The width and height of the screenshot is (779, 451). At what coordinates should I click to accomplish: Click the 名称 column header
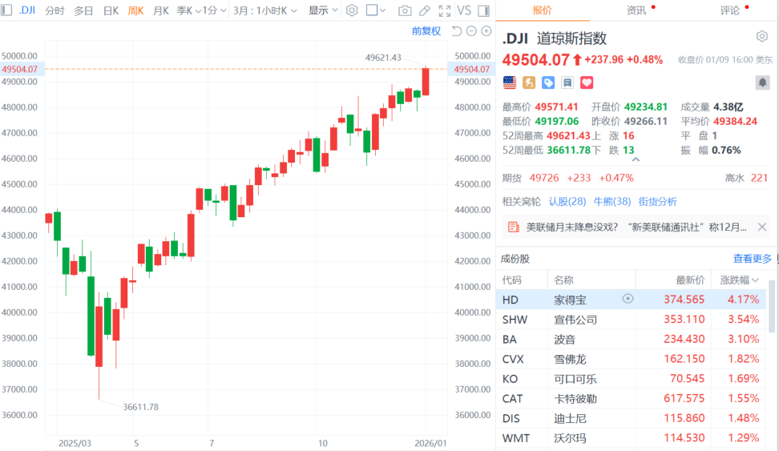pyautogui.click(x=564, y=280)
